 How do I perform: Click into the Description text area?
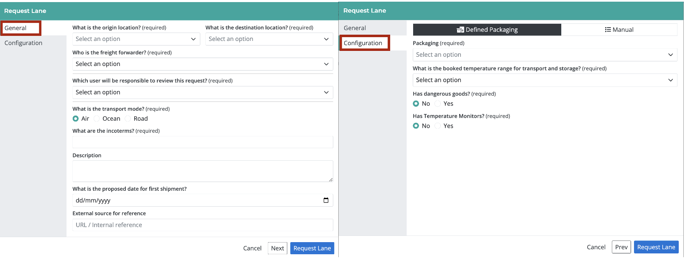coord(203,171)
